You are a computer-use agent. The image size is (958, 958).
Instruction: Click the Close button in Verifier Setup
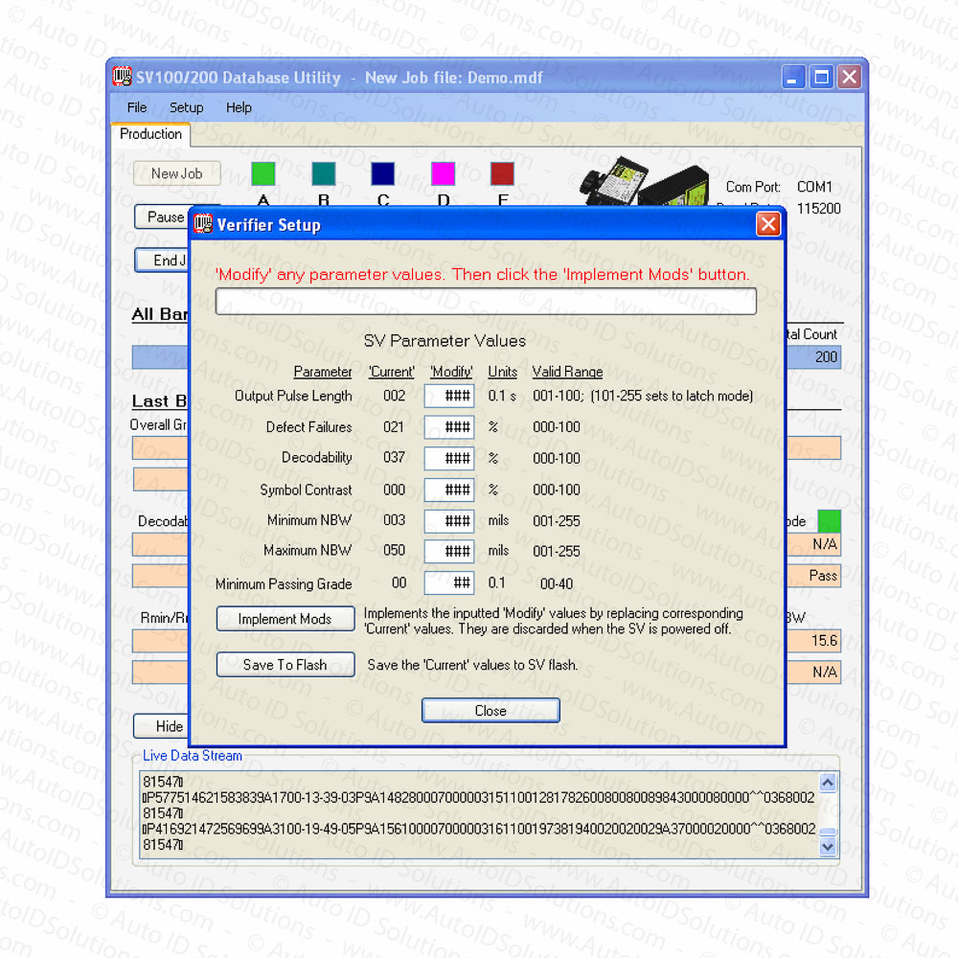pyautogui.click(x=490, y=711)
